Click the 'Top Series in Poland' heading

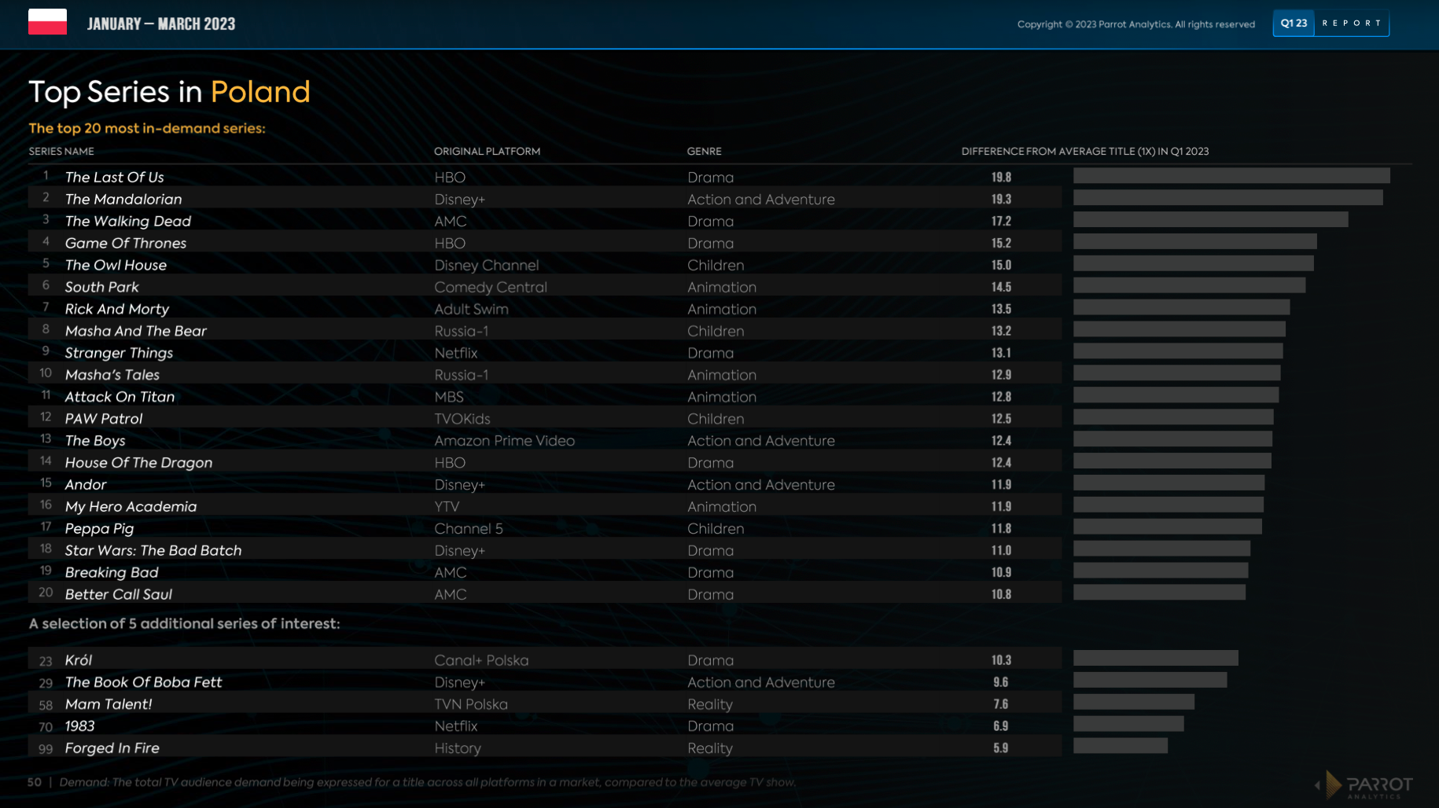169,92
